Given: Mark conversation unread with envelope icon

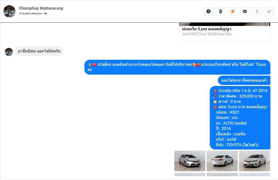Looking at the screenshot, I should tap(245, 12).
